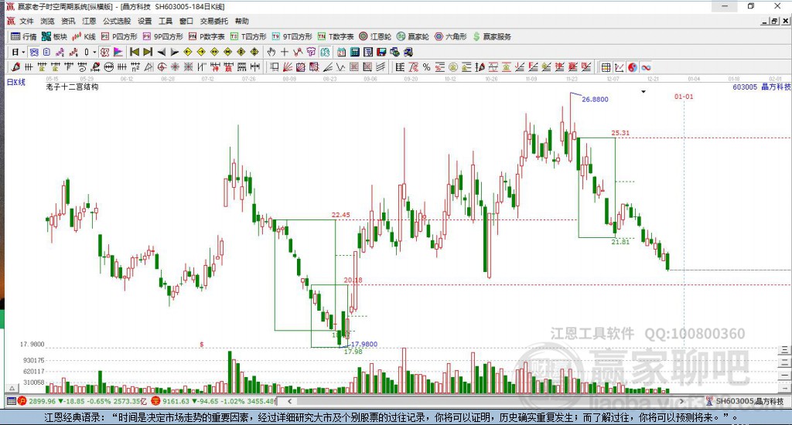Image resolution: width=792 pixels, height=425 pixels.
Task: Click the 老子十二宫结构 label
Action: coord(72,87)
